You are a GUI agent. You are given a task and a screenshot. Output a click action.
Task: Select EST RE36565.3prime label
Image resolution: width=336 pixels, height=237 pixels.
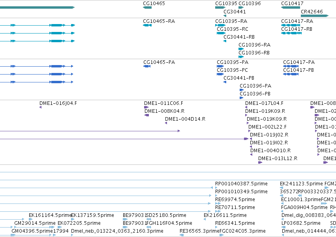(199, 231)
